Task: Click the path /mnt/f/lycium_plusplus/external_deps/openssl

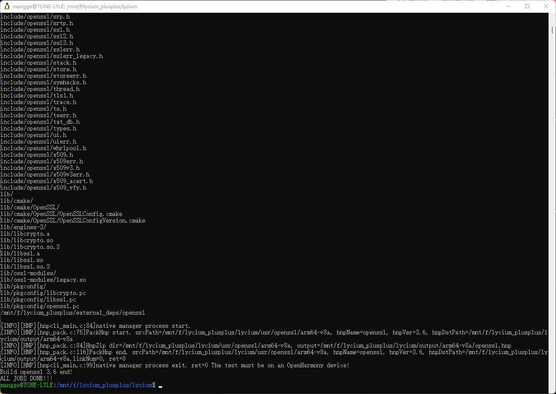Action: pyautogui.click(x=73, y=313)
